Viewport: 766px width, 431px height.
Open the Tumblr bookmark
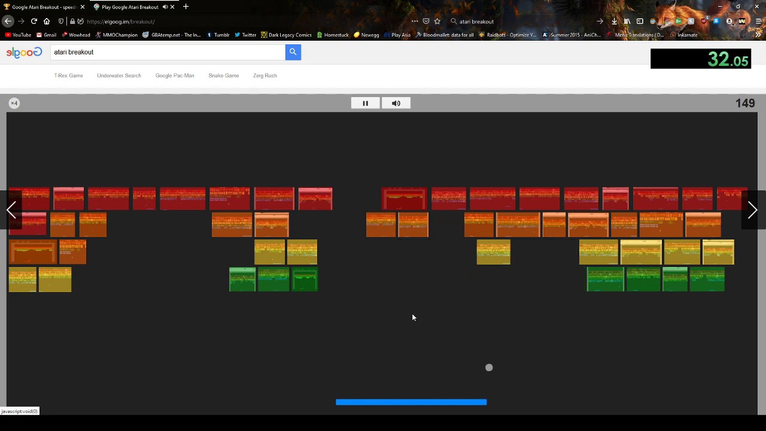(x=218, y=35)
